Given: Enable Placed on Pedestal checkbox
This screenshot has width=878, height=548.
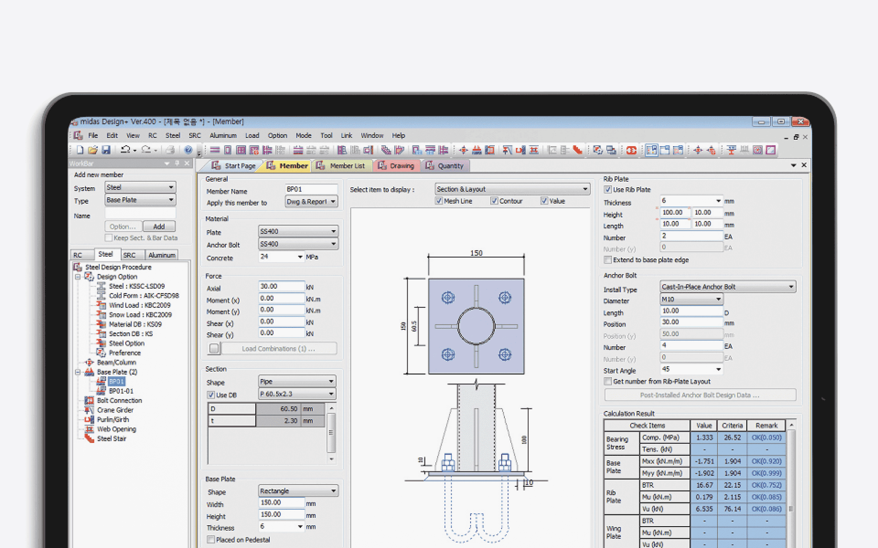Looking at the screenshot, I should click(x=211, y=540).
